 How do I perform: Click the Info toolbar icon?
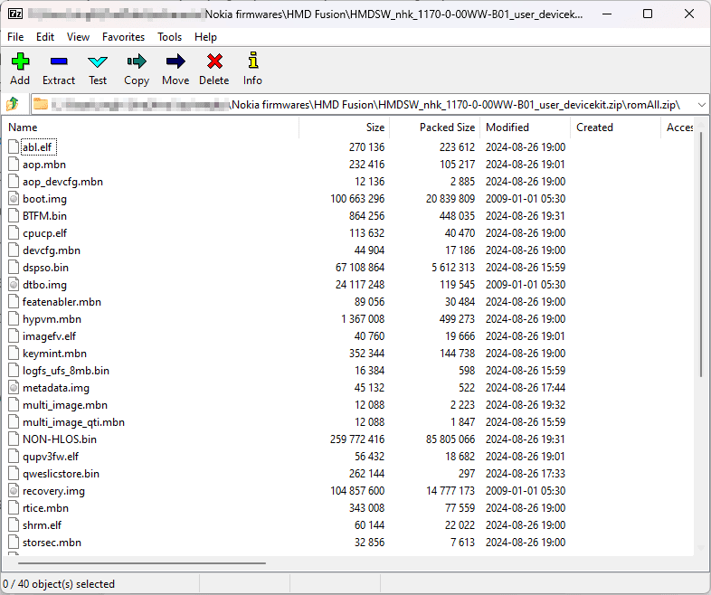[x=253, y=61]
